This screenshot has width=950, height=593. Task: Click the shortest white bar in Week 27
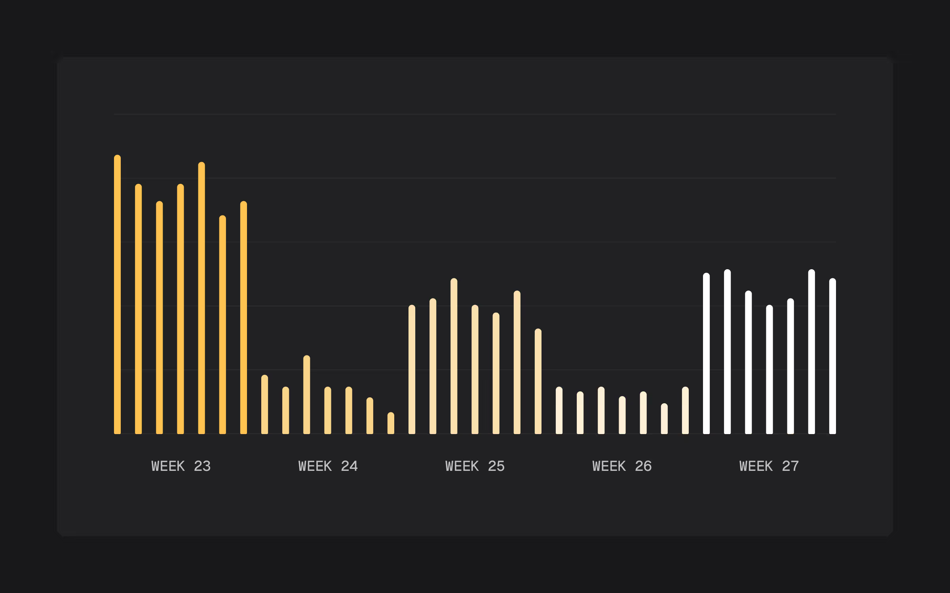[x=769, y=369]
